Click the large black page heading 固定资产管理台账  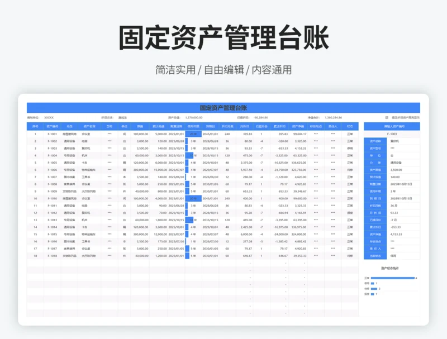223,38
